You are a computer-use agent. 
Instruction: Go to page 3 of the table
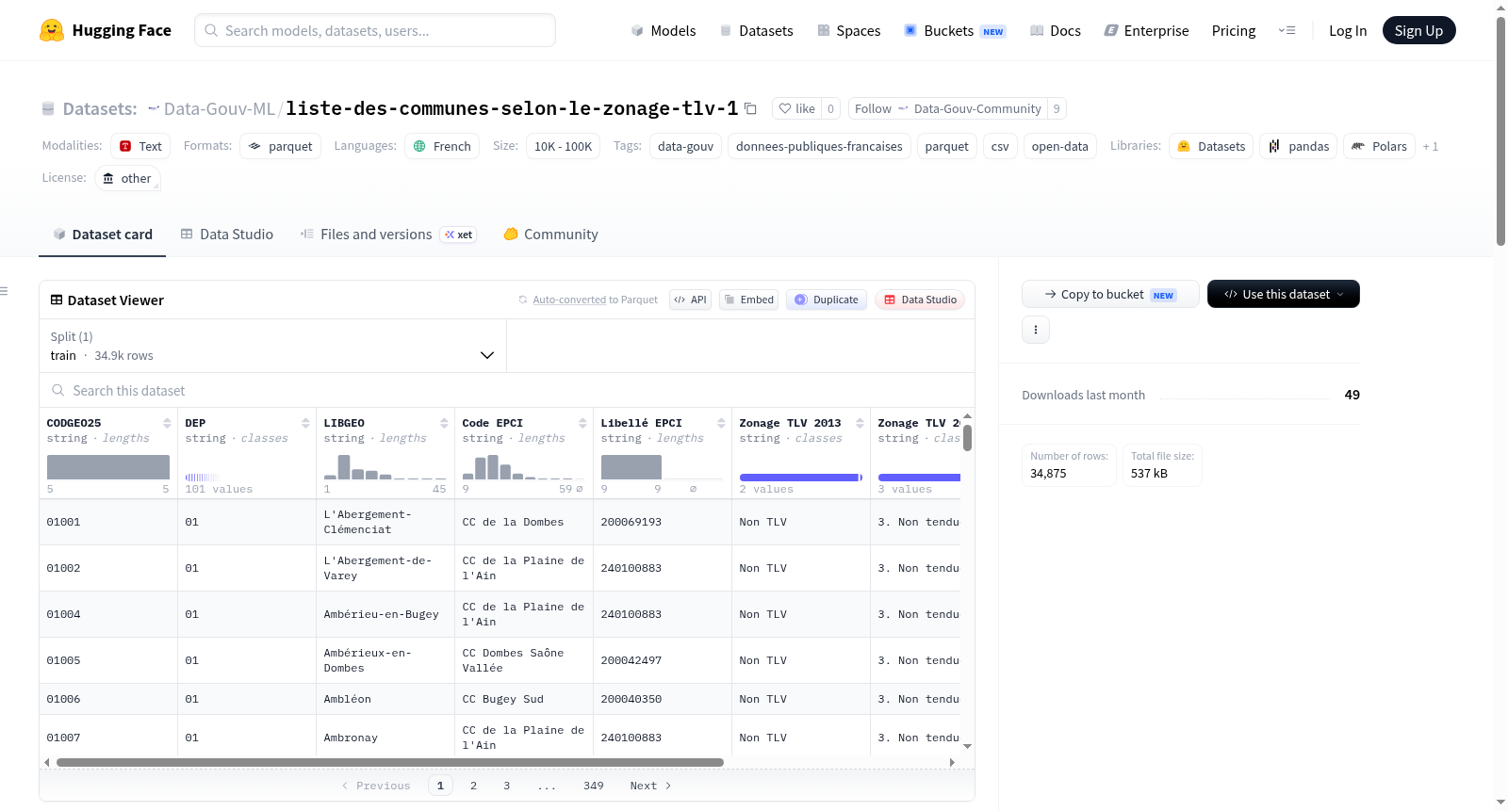[x=506, y=786]
